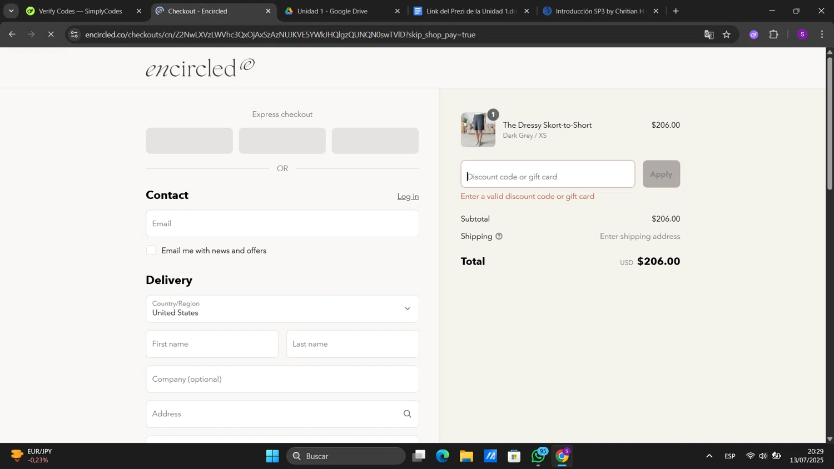Click the shipping help question mark icon

tap(499, 236)
